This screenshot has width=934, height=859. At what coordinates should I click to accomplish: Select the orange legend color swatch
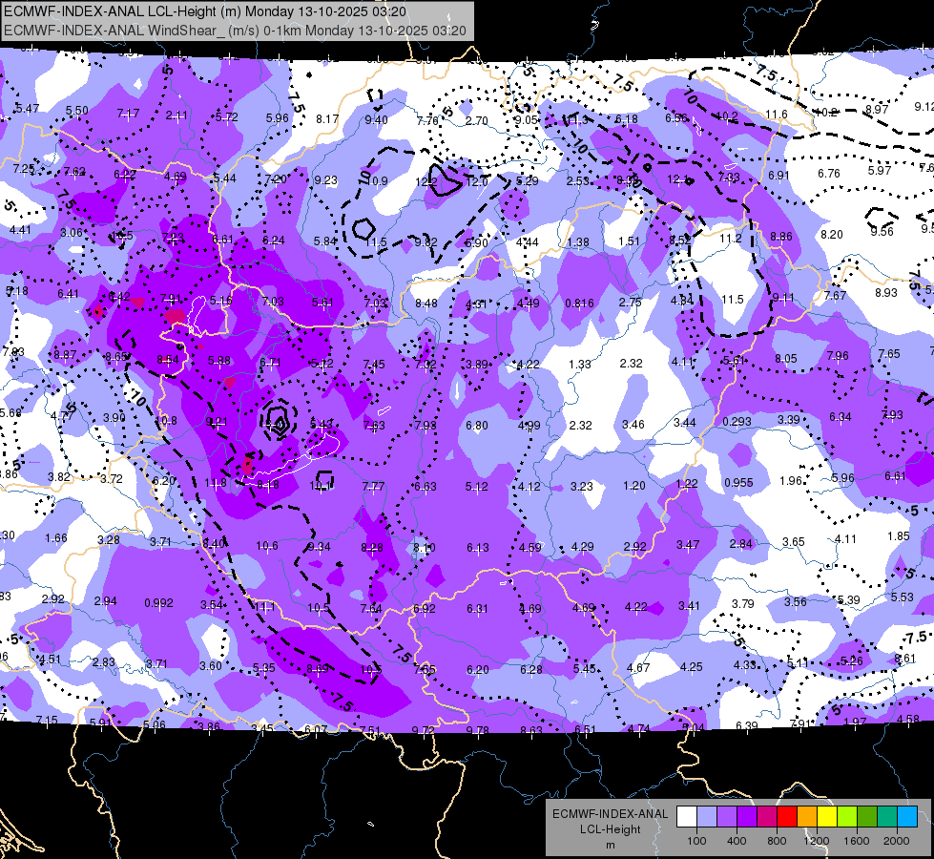pyautogui.click(x=806, y=817)
